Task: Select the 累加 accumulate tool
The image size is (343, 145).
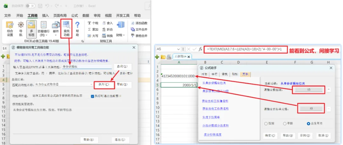Action: point(93,29)
